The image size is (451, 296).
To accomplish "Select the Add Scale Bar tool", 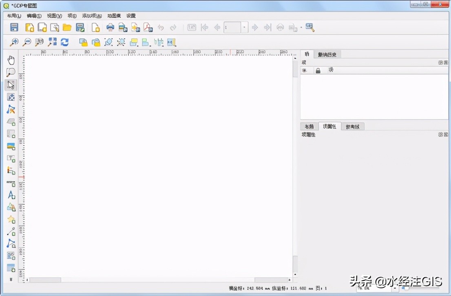I will [x=11, y=183].
